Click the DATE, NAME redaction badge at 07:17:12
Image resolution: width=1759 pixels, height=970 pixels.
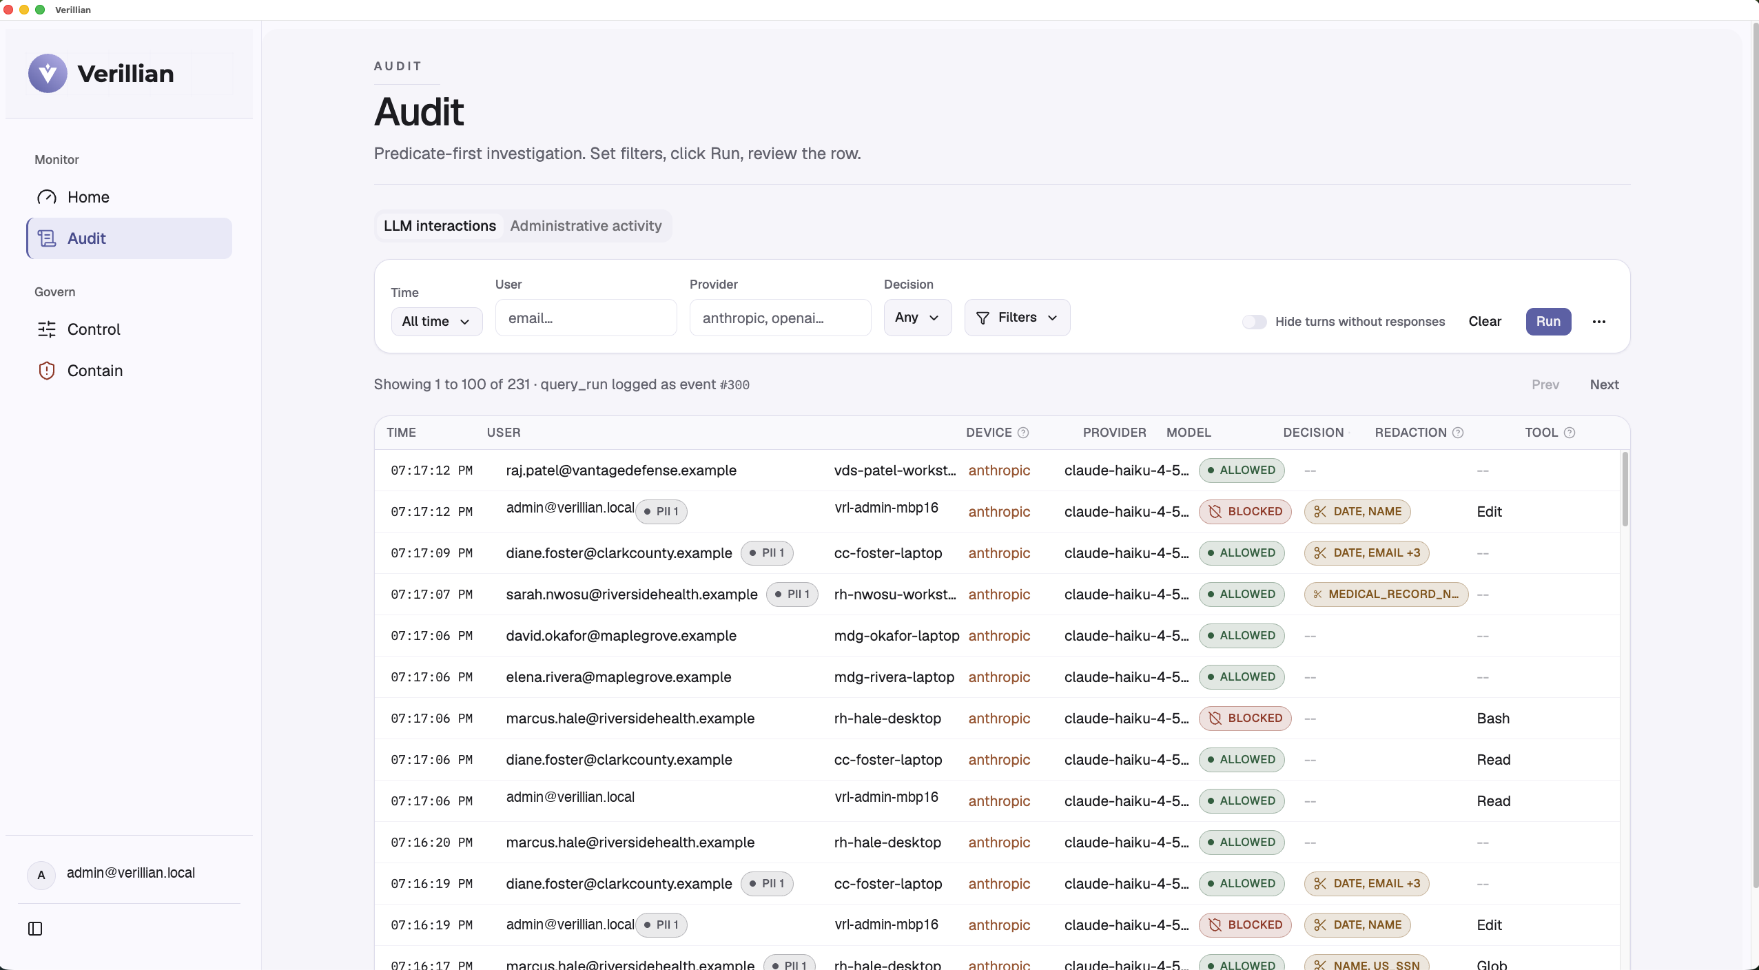tap(1357, 512)
